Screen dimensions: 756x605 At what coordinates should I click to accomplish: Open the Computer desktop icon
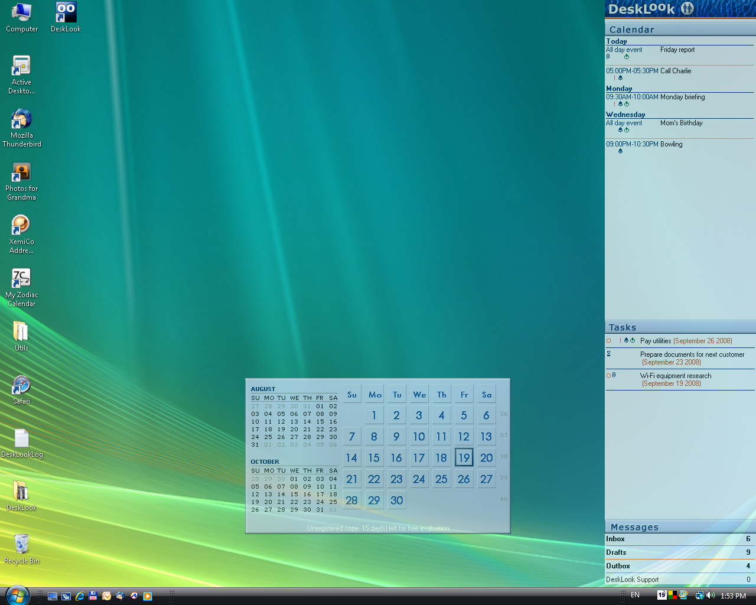22,17
